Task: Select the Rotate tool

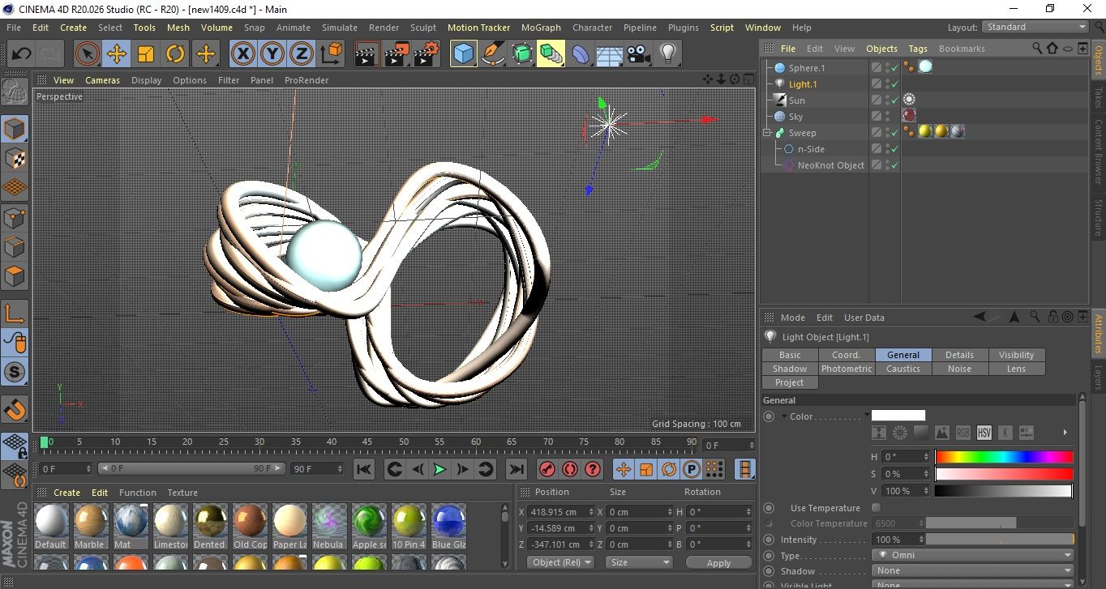Action: tap(175, 54)
